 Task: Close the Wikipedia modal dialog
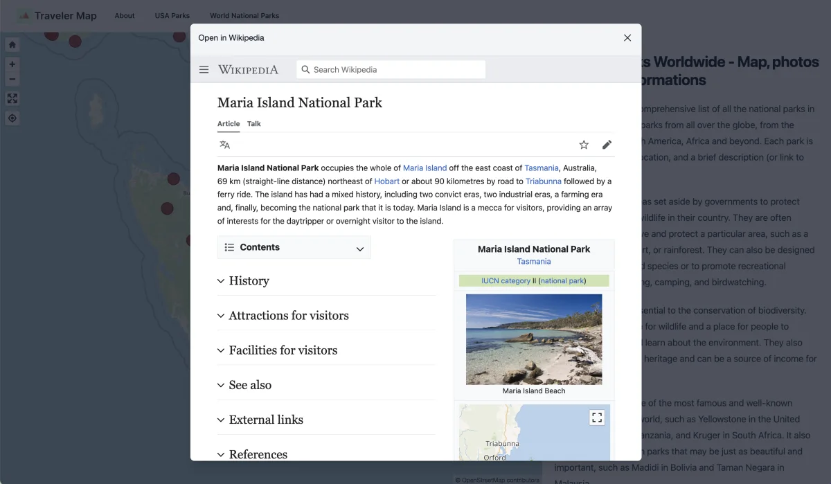tap(627, 38)
